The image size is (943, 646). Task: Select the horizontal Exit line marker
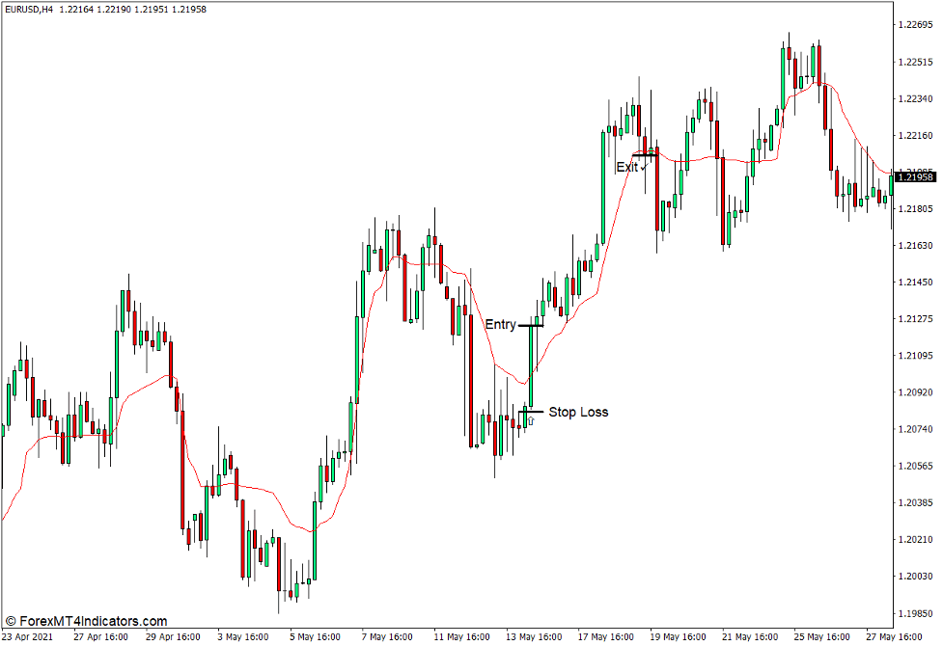(x=645, y=155)
